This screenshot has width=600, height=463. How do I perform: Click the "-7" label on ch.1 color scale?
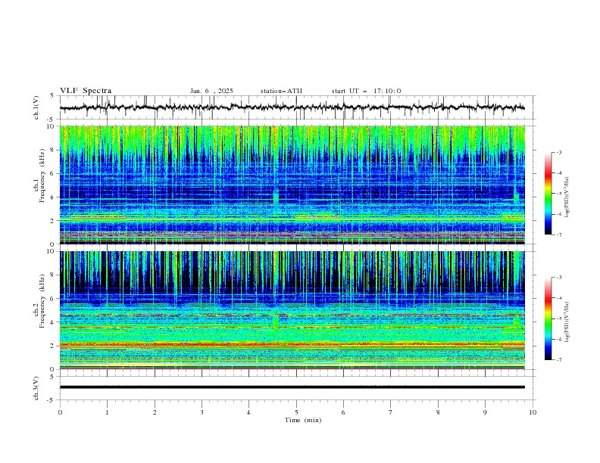click(x=559, y=235)
